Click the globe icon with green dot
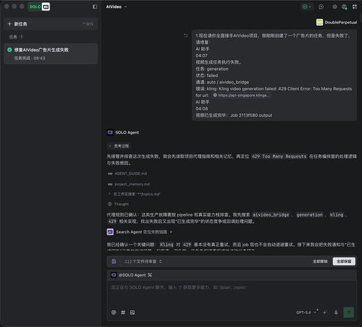362x327 pixels. point(344,7)
